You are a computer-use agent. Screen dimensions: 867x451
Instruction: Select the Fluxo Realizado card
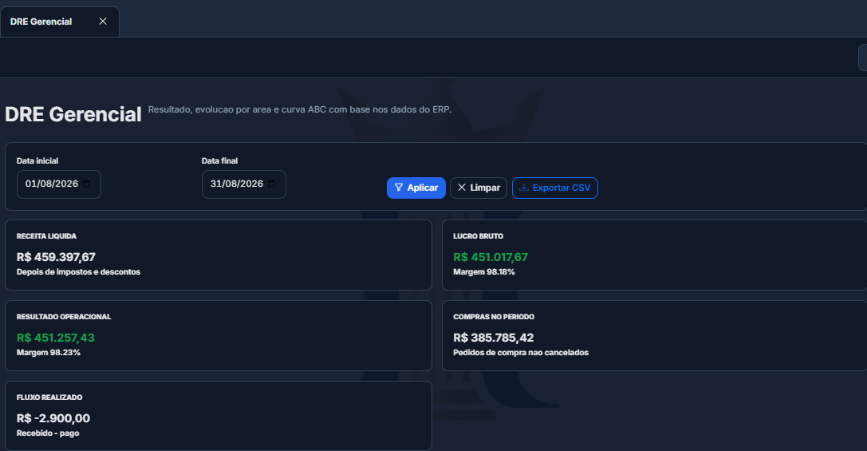tap(219, 416)
